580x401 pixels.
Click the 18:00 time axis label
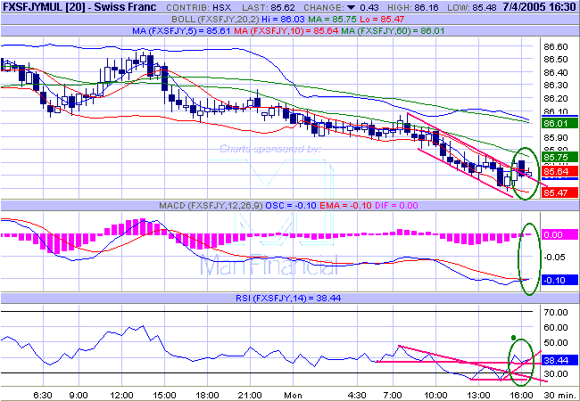pyautogui.click(x=208, y=395)
